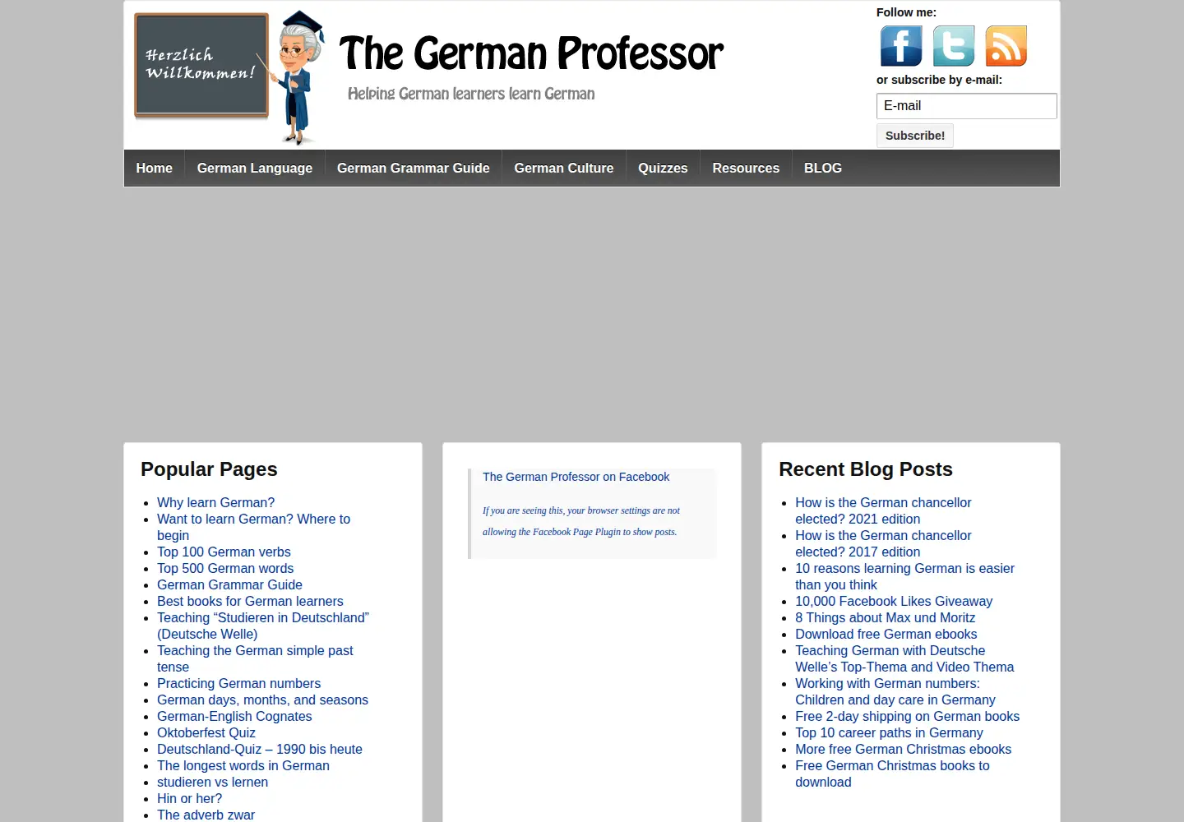This screenshot has height=822, width=1184.
Task: Open 10 reasons learning German is easier
Action: [904, 576]
